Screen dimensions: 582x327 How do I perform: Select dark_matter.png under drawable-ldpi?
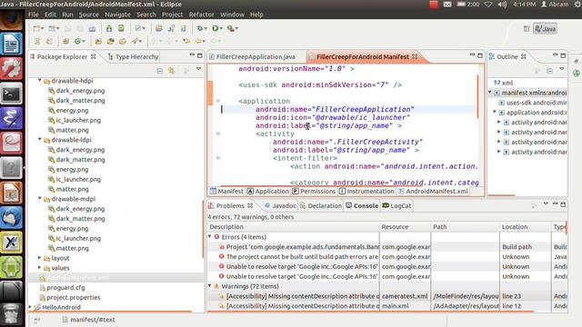80,160
